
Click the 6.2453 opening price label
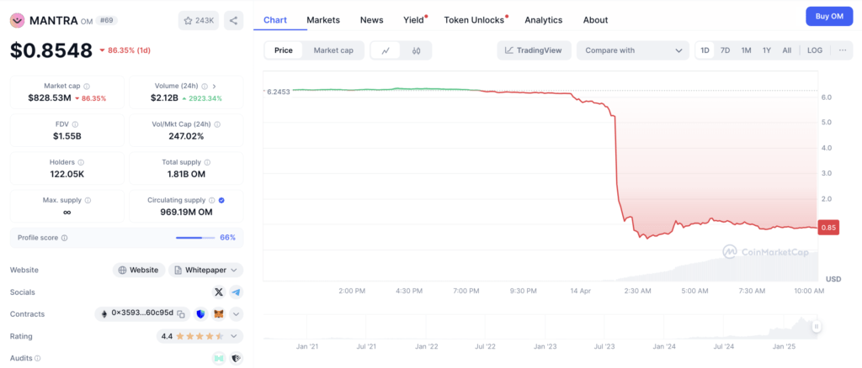278,92
